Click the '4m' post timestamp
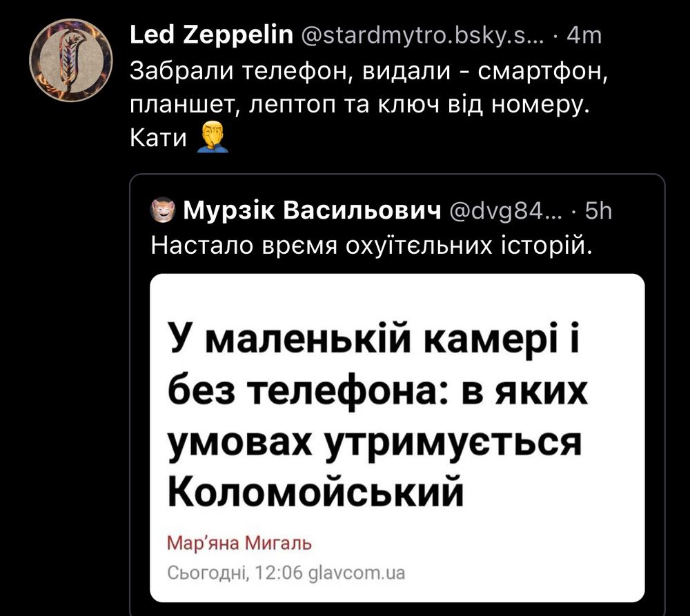Viewport: 690px width, 616px height. coord(584,35)
